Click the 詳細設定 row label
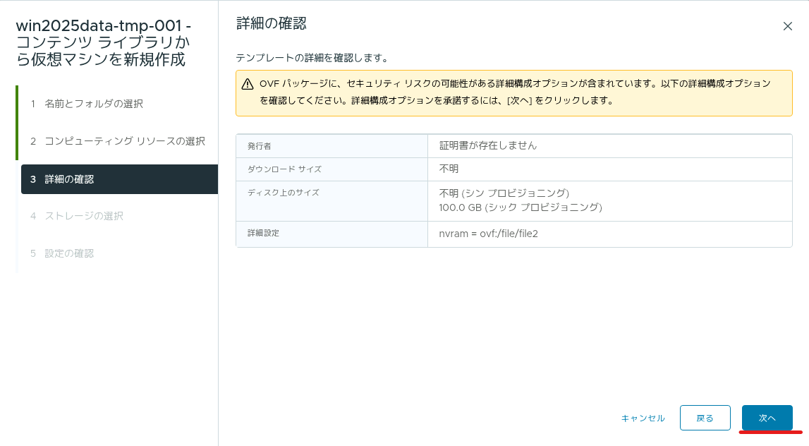 [x=263, y=234]
